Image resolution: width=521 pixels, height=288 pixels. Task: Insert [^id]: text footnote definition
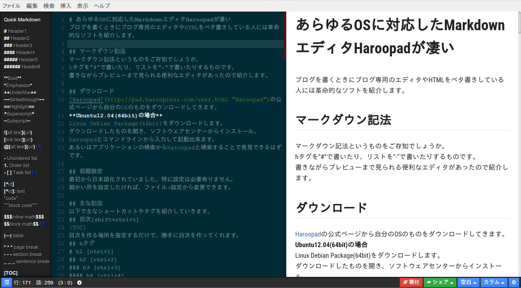[14, 192]
